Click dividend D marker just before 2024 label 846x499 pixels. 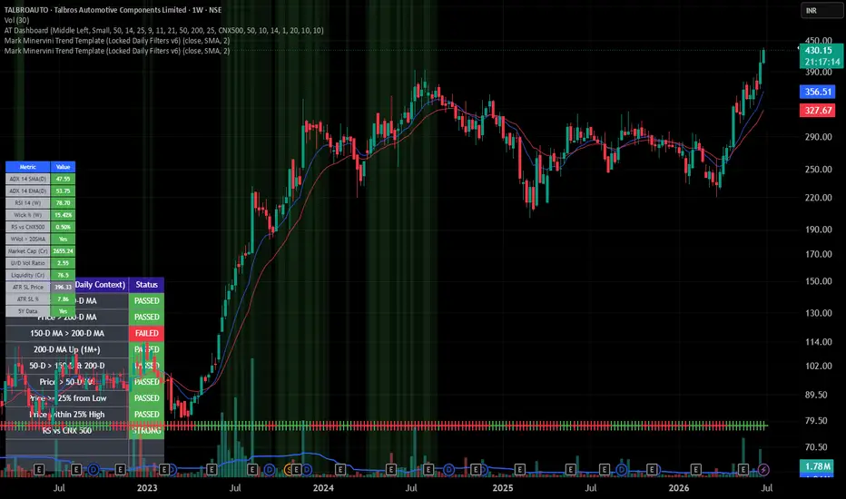(x=307, y=470)
